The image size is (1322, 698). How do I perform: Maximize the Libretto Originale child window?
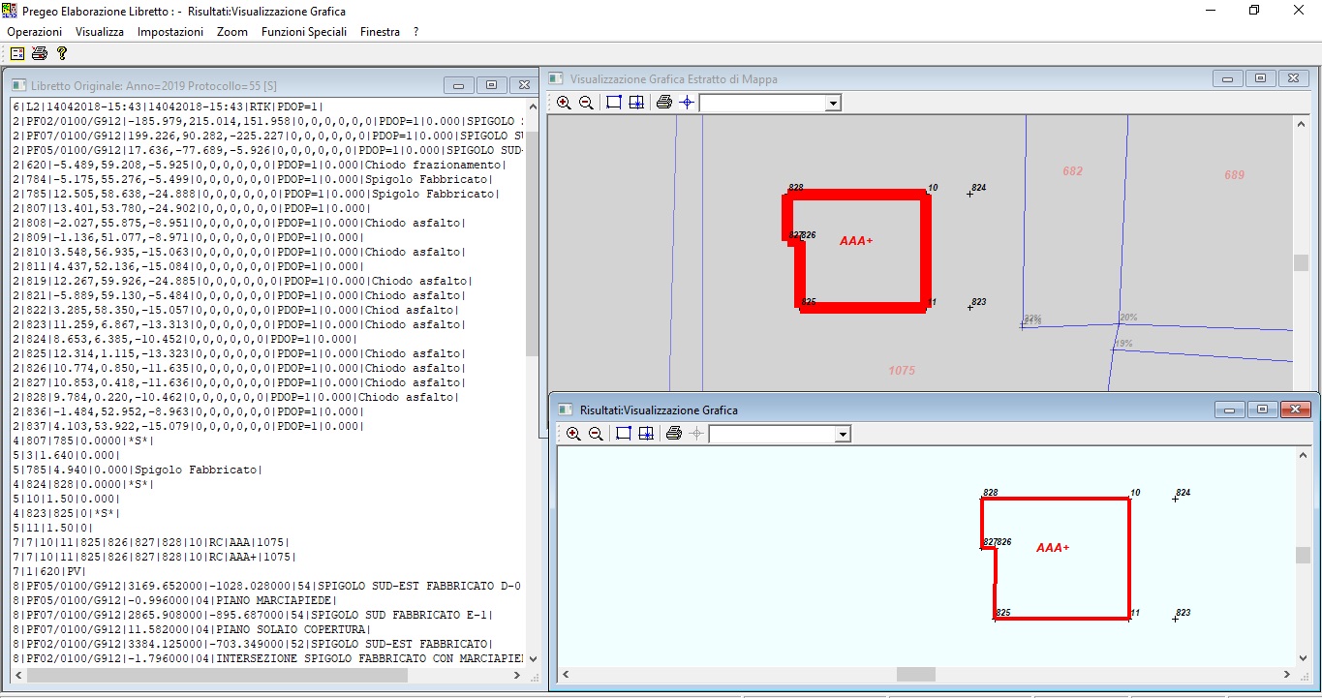coord(491,85)
